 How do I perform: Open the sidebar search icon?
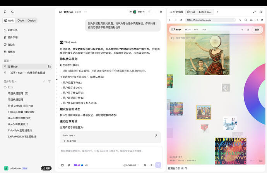click(12, 12)
